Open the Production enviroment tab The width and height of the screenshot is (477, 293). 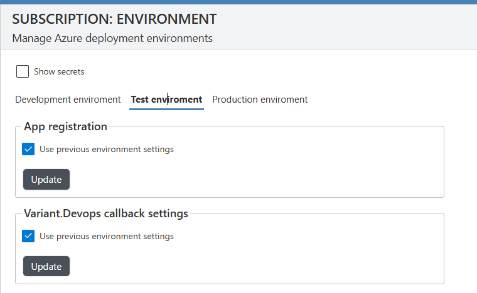click(x=260, y=100)
